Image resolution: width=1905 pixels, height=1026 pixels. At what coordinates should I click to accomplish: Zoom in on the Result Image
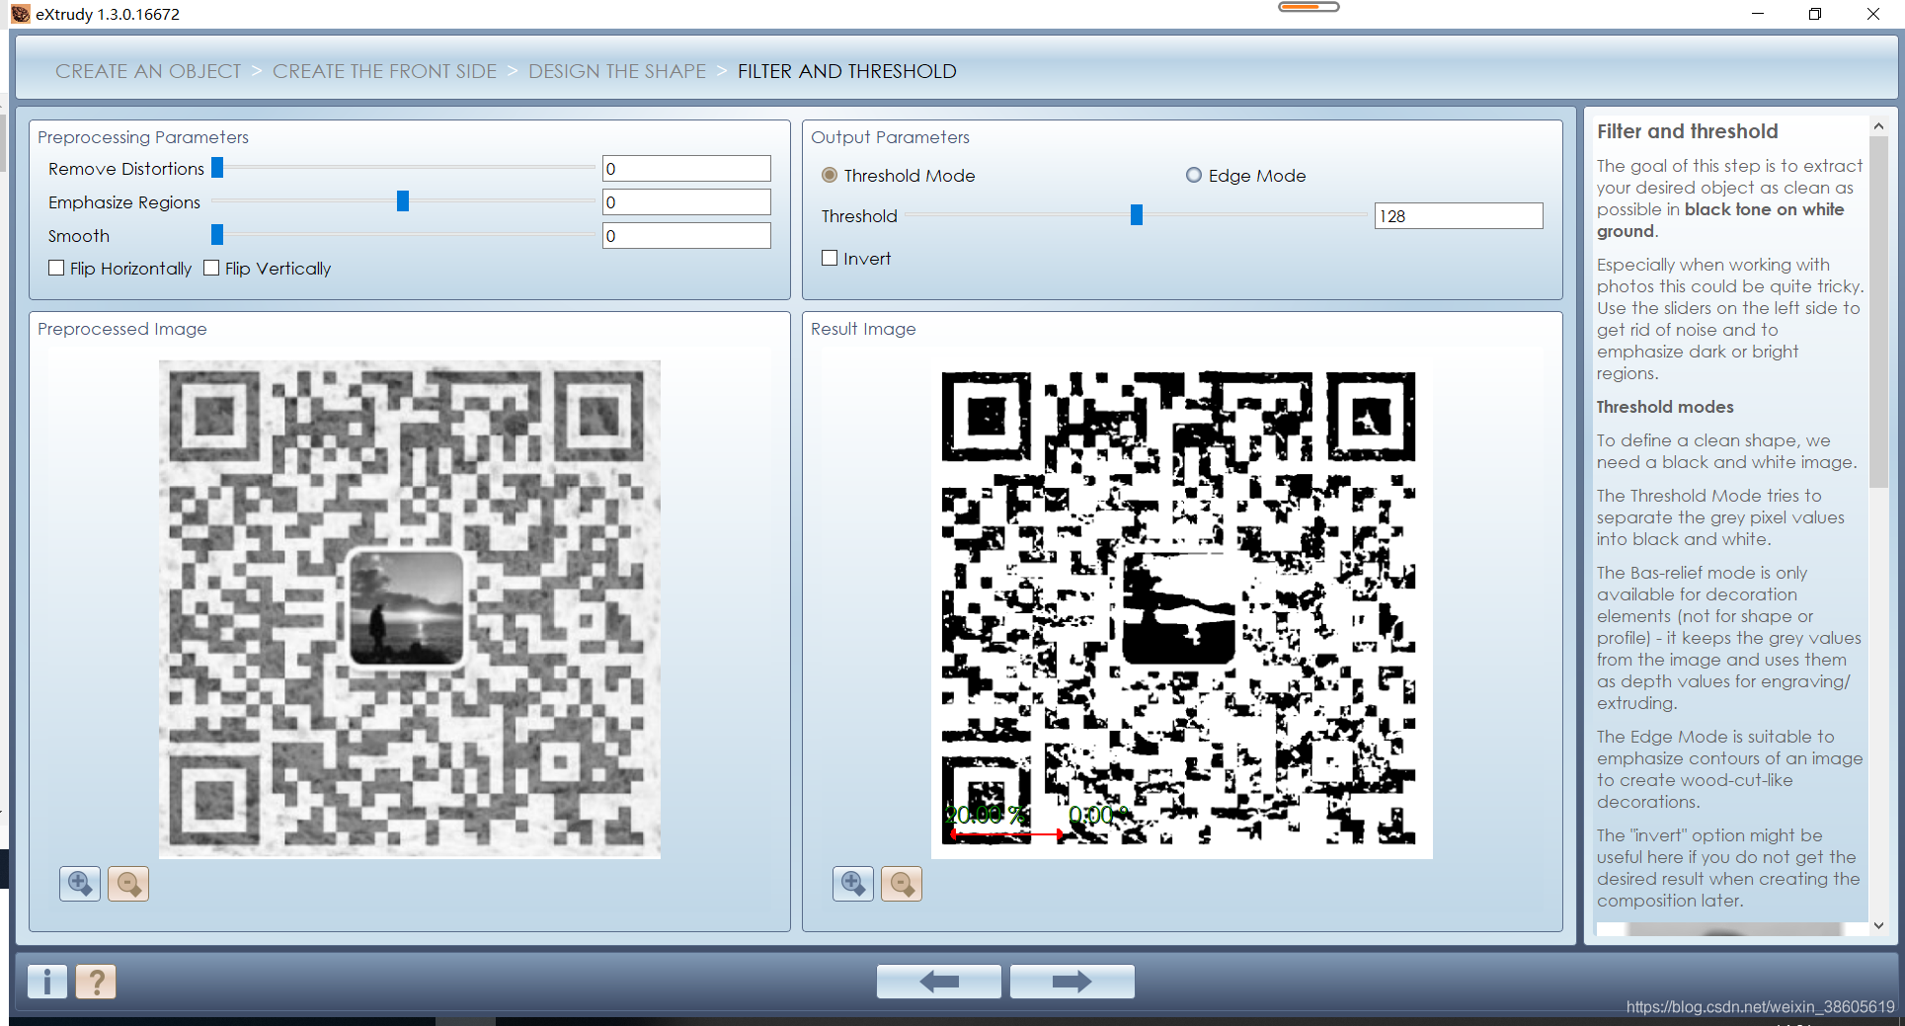pos(853,883)
